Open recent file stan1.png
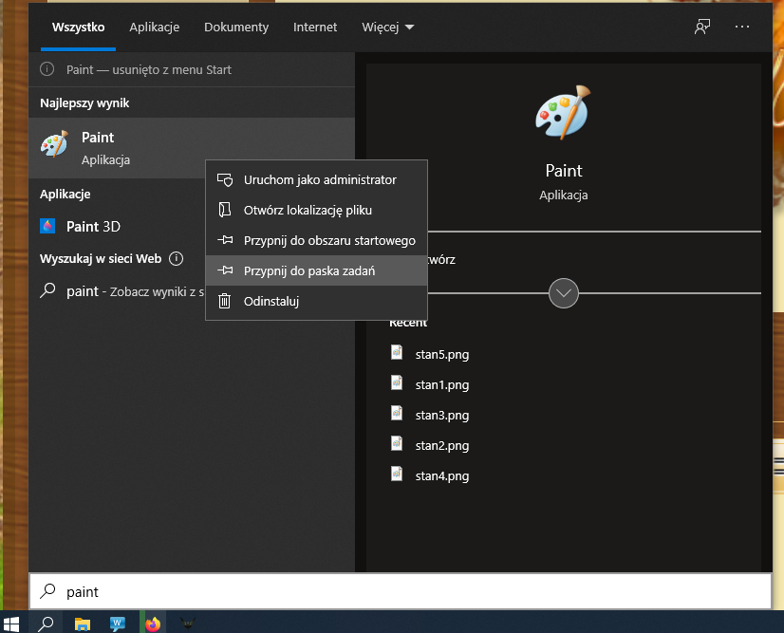784x633 pixels. point(442,385)
